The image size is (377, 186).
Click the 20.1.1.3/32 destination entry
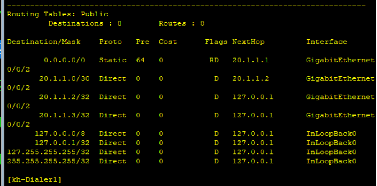(x=64, y=115)
